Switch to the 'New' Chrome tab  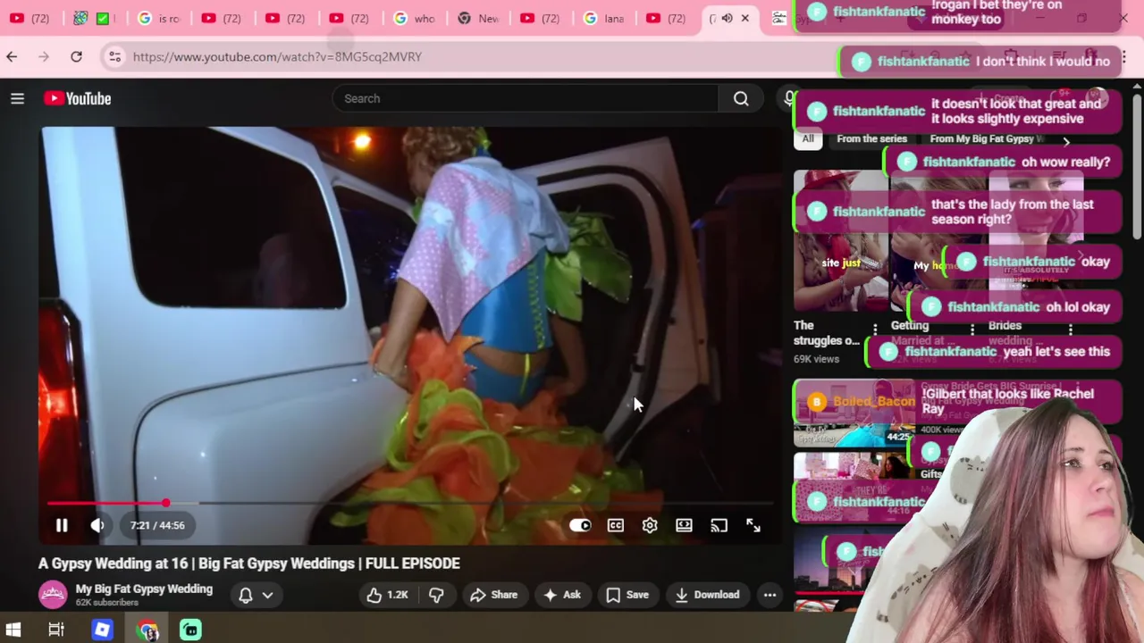pos(478,18)
